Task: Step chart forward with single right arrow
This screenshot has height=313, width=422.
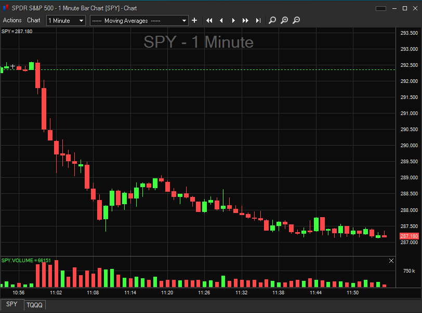Action: 233,21
